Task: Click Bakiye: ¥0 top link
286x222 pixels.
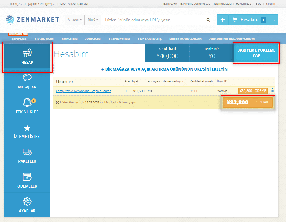Action: pyautogui.click(x=170, y=4)
